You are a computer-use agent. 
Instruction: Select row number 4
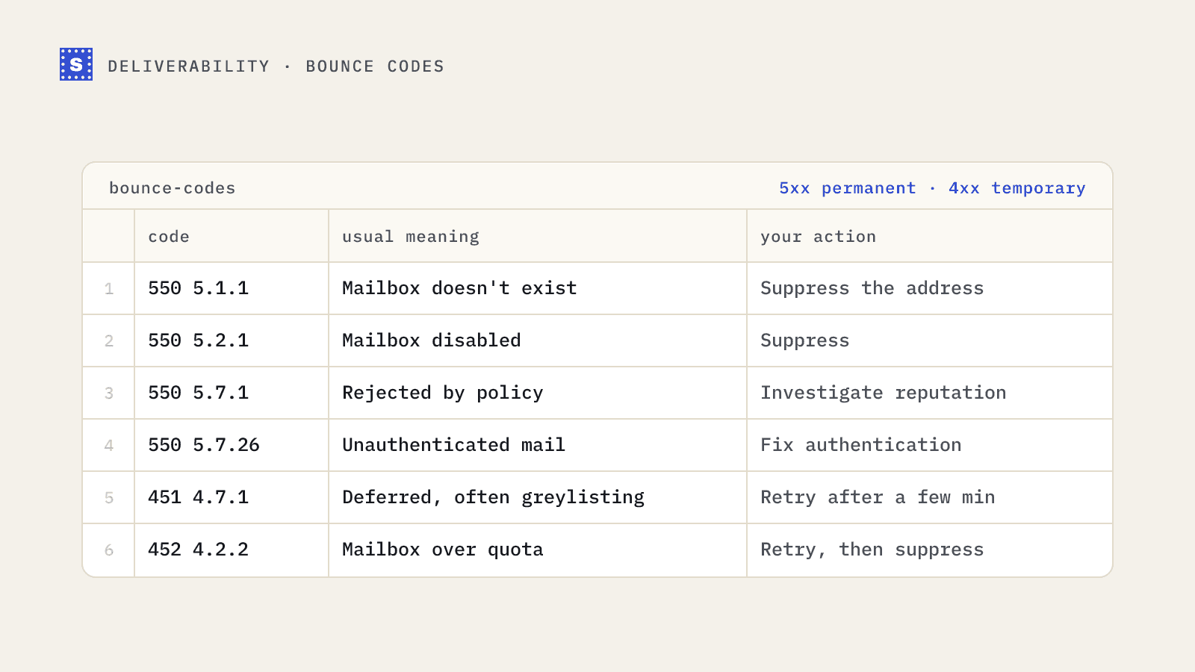click(x=109, y=446)
